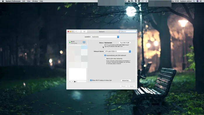Open the Location dropdown set to Automatic

click(105, 37)
